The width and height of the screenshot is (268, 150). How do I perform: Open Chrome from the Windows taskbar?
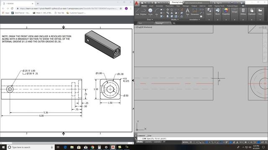pyautogui.click(x=93, y=147)
